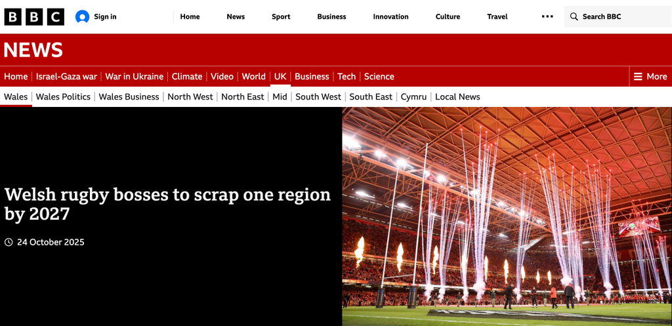This screenshot has height=326, width=672.
Task: Open the Local News link
Action: (x=457, y=97)
